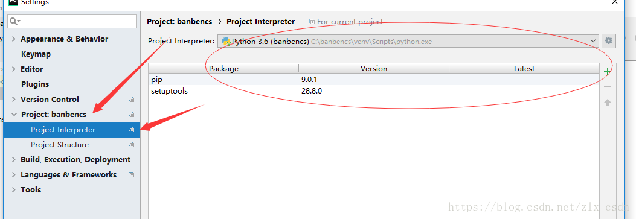Viewport: 636px width, 219px height.
Task: Click the project-scope icon beside Project Interpreter
Action: [x=131, y=130]
